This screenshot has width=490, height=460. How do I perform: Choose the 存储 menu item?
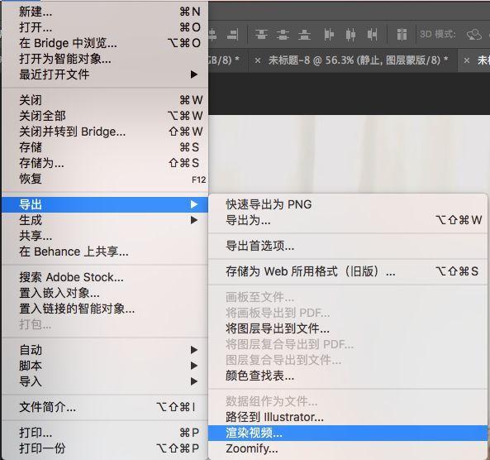[x=105, y=147]
